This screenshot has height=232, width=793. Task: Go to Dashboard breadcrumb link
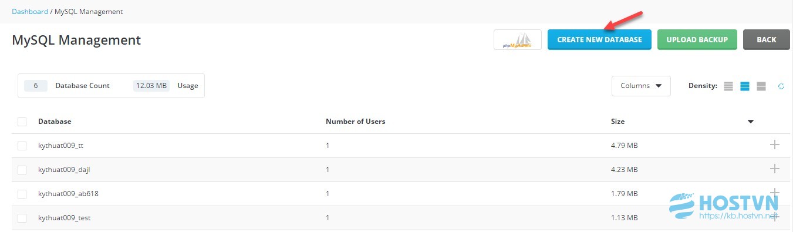(30, 11)
